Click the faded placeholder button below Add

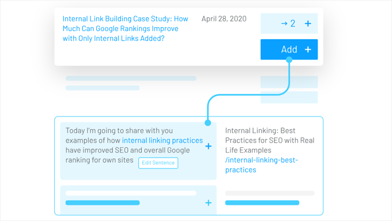289,82
